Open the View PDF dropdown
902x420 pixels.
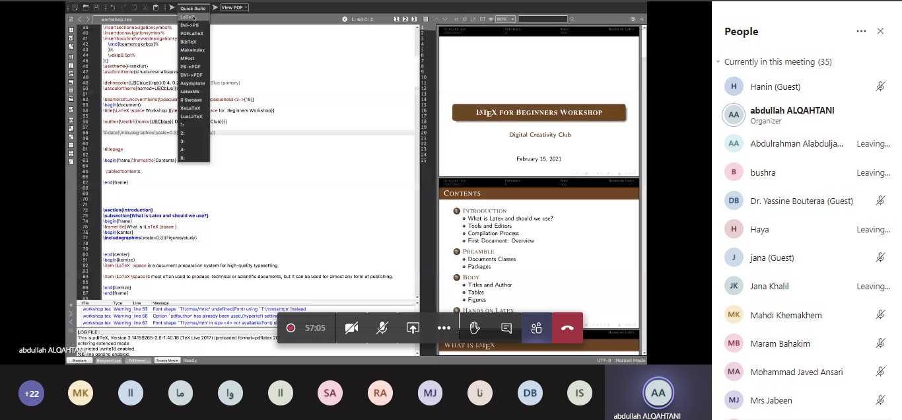pyautogui.click(x=234, y=8)
